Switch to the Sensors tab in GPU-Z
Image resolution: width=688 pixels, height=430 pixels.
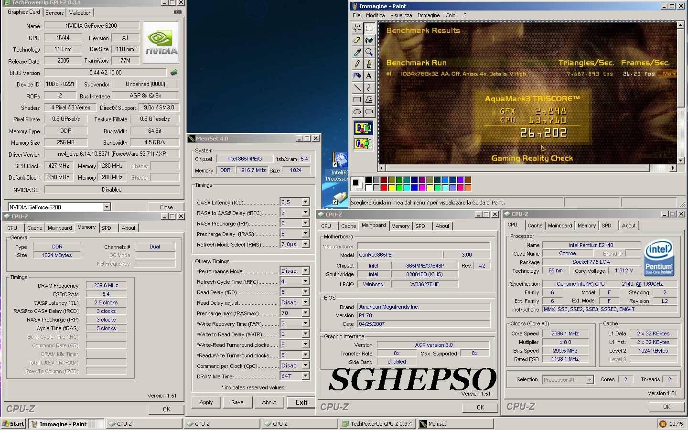(54, 13)
